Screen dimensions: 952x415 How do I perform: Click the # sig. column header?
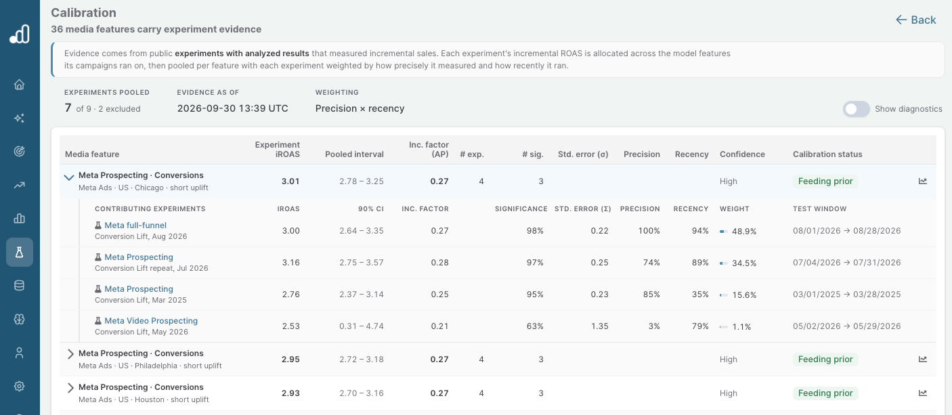click(533, 154)
